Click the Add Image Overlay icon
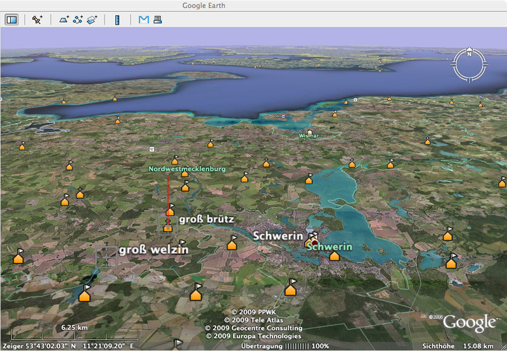The image size is (507, 351). [93, 20]
